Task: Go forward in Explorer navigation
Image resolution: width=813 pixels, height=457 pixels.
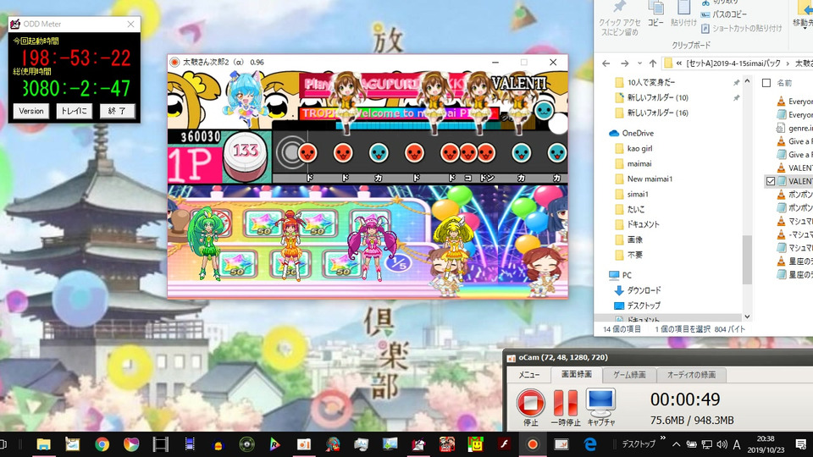Action: (625, 63)
